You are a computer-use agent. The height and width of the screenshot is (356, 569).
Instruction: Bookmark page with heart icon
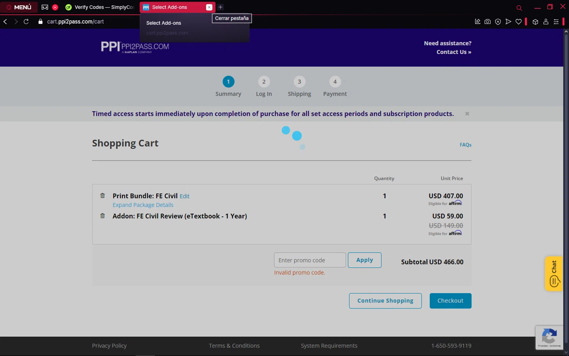[519, 22]
